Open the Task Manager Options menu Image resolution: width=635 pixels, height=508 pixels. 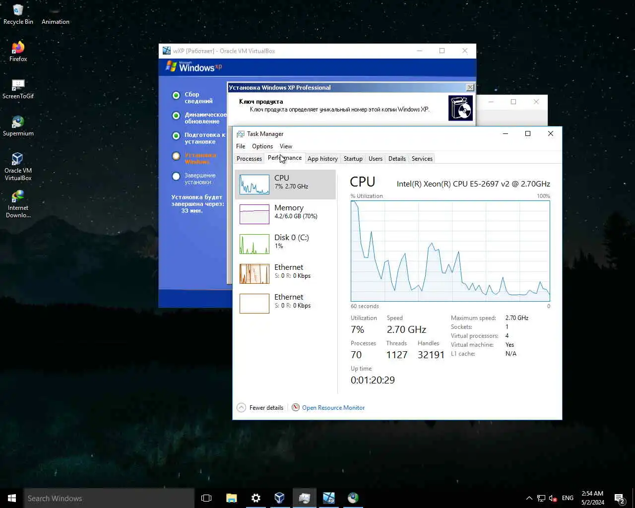click(262, 146)
